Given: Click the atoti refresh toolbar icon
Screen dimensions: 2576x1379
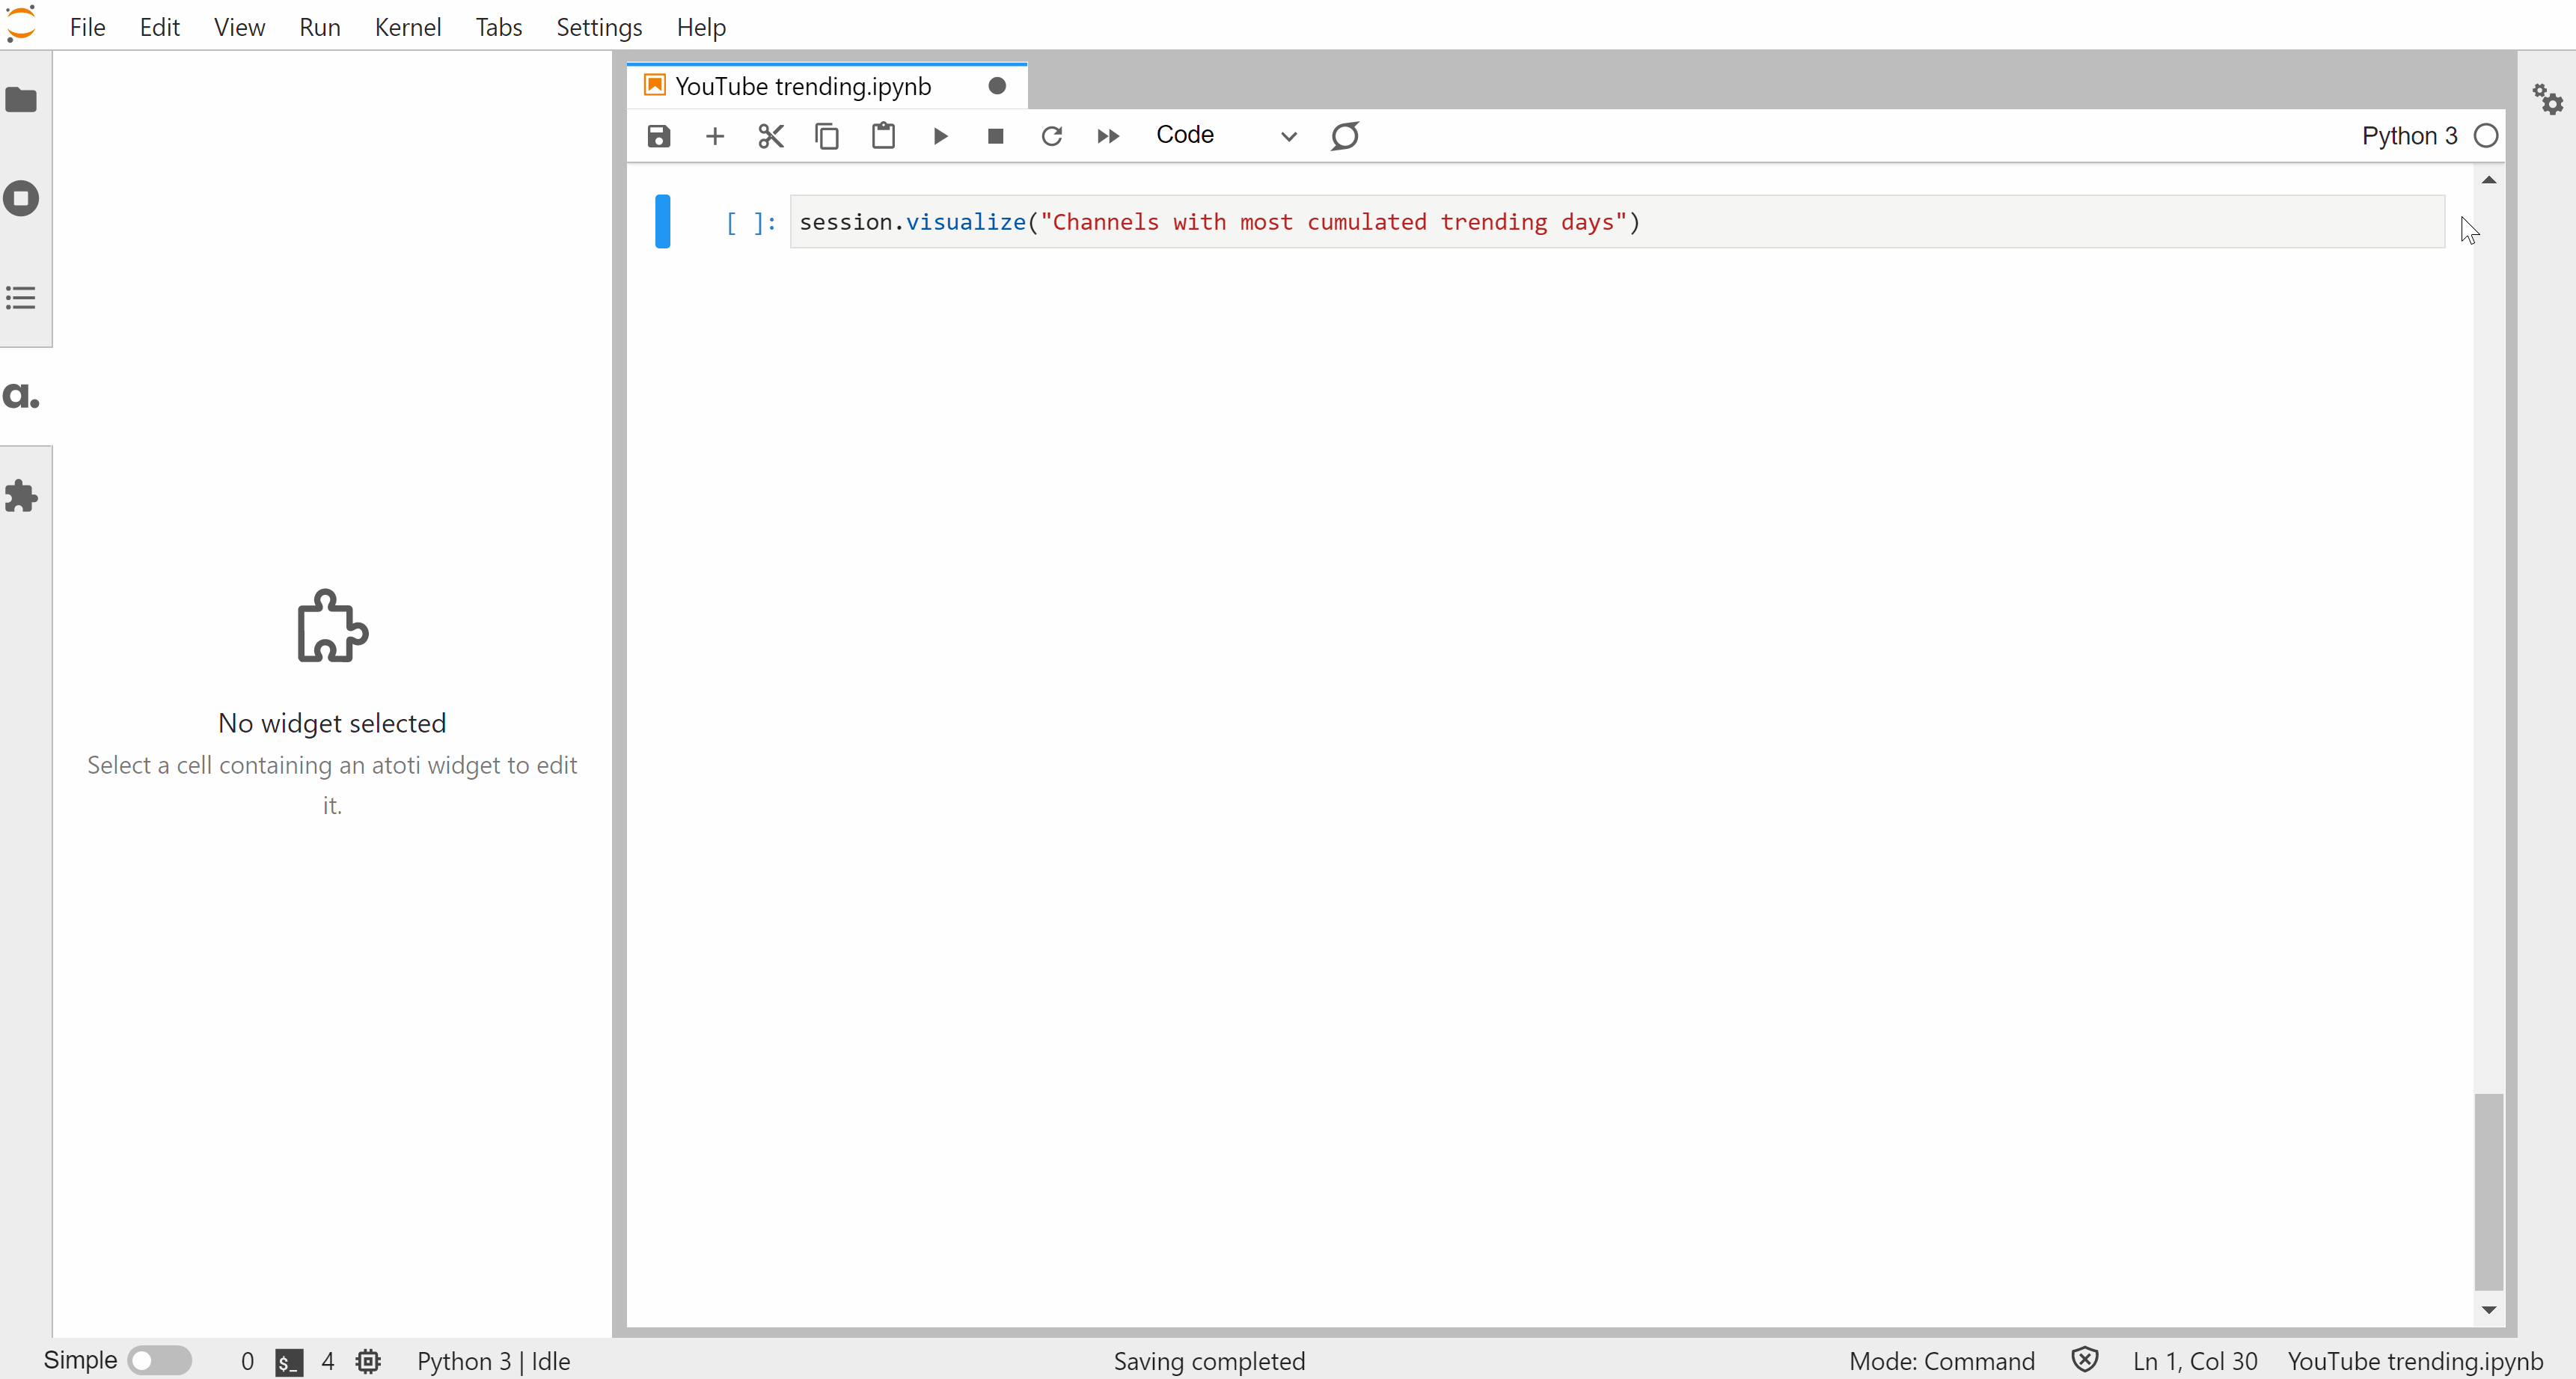Looking at the screenshot, I should [1345, 136].
